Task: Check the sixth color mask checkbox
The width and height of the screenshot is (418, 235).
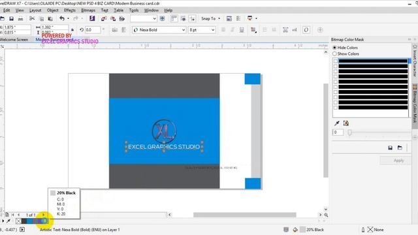Action: coord(336,87)
